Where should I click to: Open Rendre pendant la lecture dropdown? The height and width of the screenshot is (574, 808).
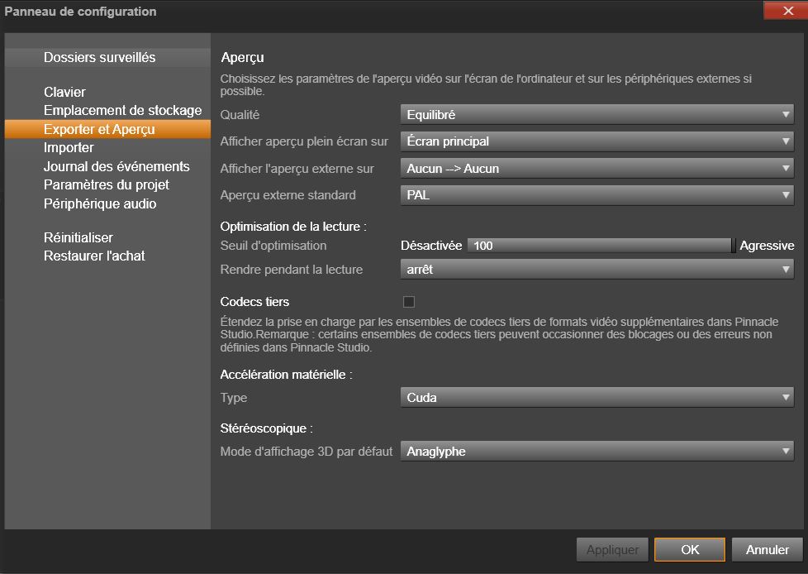point(596,269)
